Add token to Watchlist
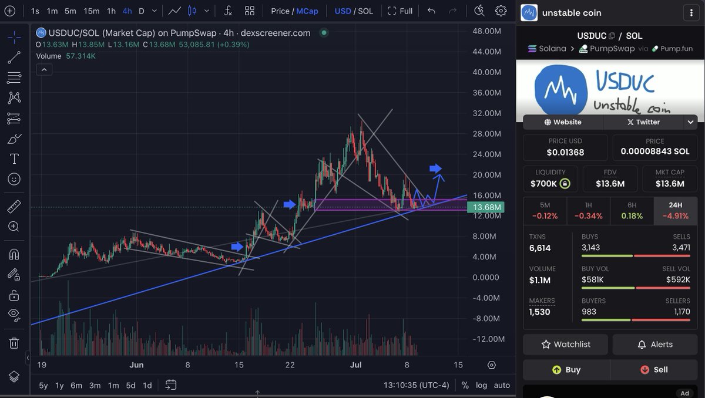705x398 pixels. point(566,345)
